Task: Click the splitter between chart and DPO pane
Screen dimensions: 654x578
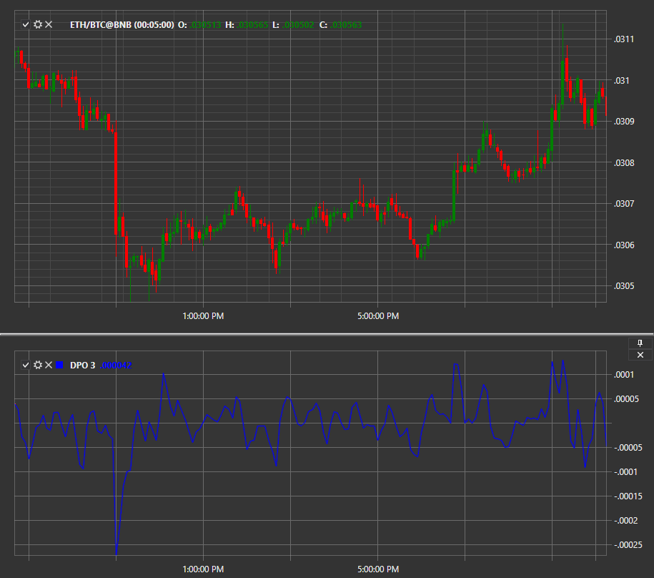Action: (327, 334)
